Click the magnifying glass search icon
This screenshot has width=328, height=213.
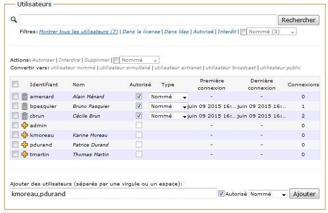tap(13, 20)
